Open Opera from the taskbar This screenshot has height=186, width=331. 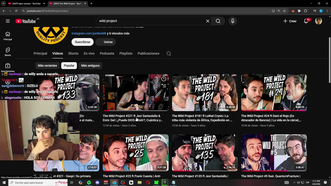pyautogui.click(x=148, y=183)
